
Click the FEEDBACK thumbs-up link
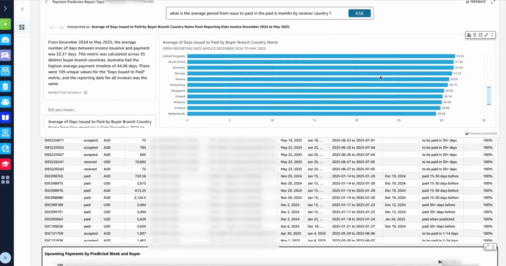[x=476, y=2]
